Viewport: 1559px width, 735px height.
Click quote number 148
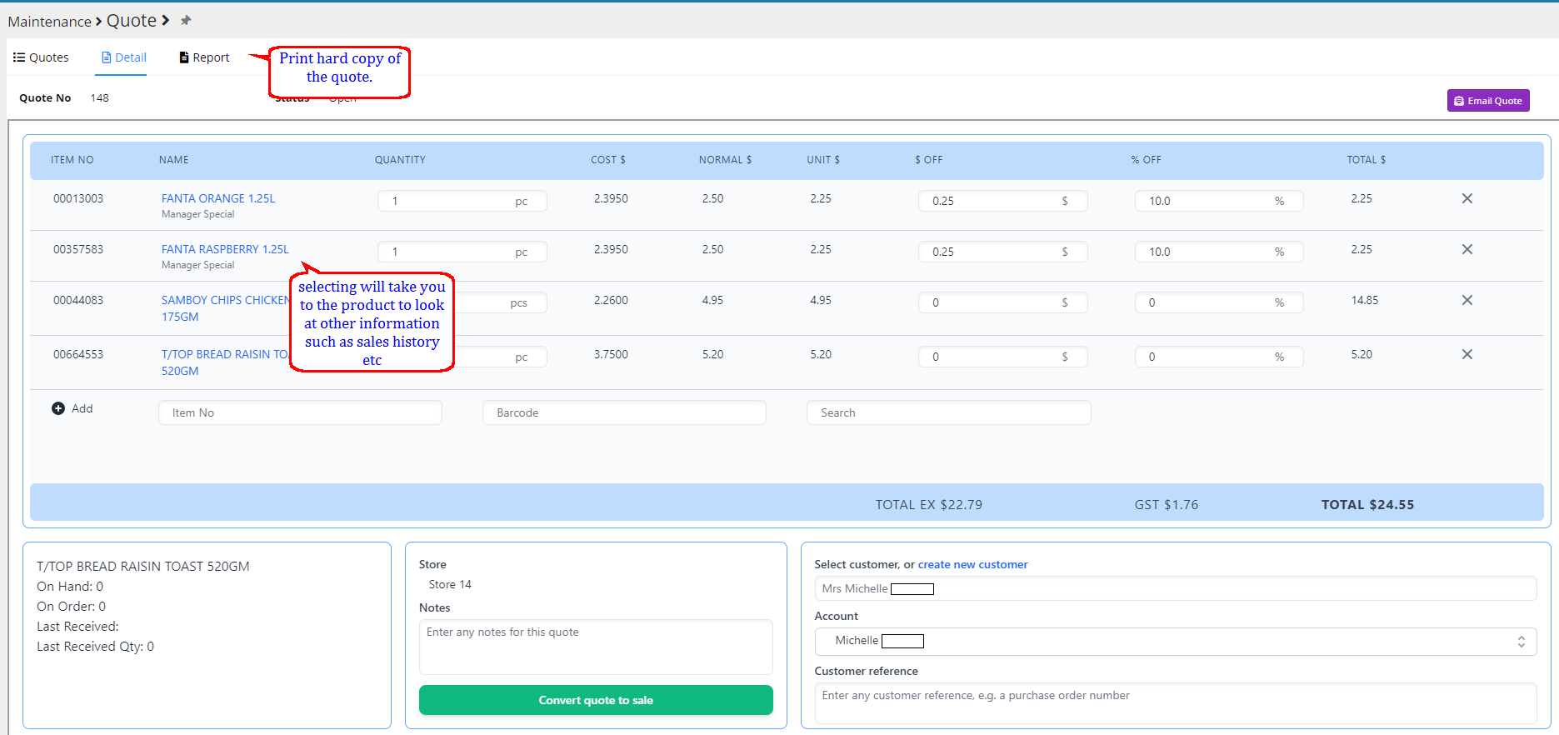click(x=99, y=97)
